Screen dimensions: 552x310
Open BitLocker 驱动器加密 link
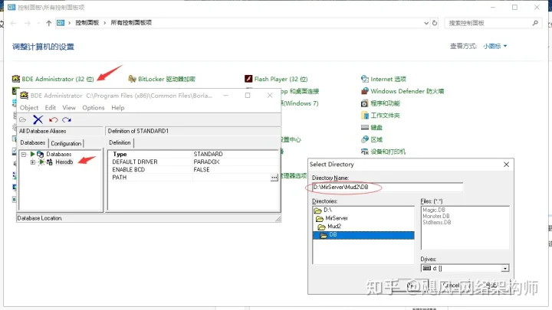coord(166,79)
